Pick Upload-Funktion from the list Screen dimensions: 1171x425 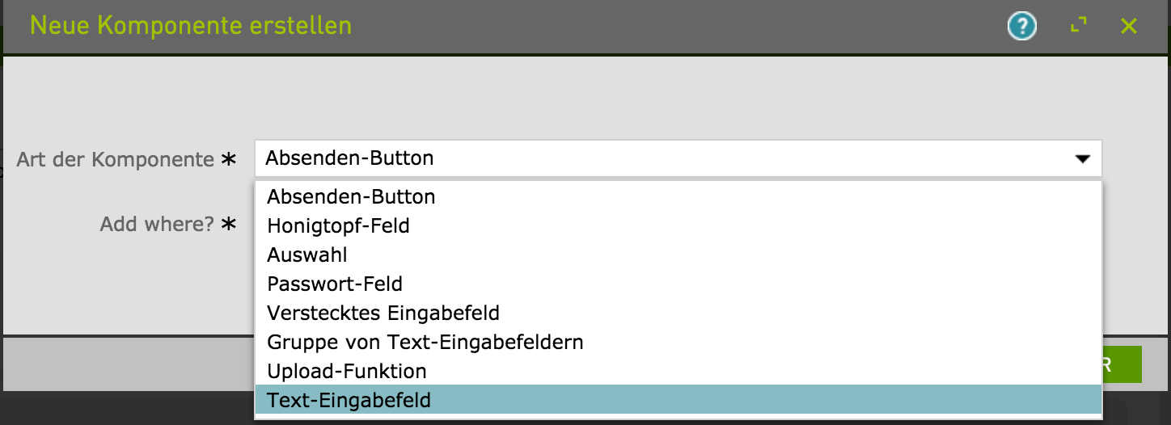point(347,371)
